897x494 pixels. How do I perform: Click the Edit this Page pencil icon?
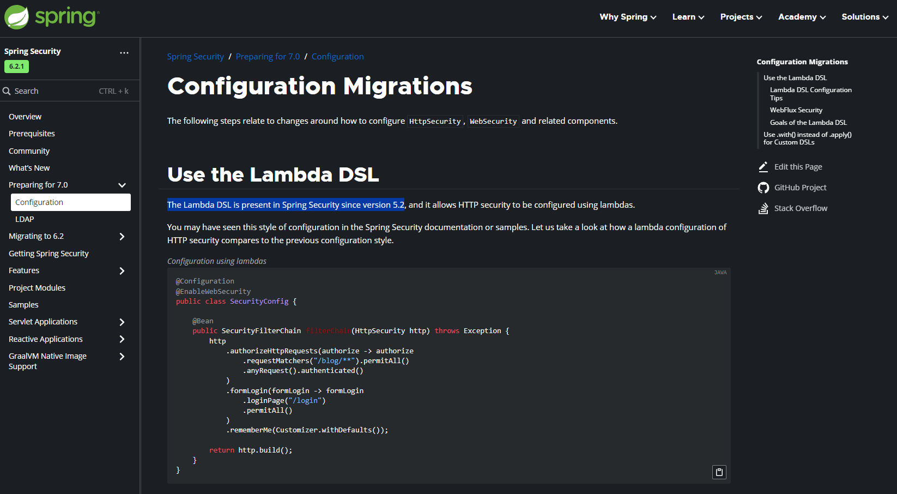pyautogui.click(x=763, y=167)
